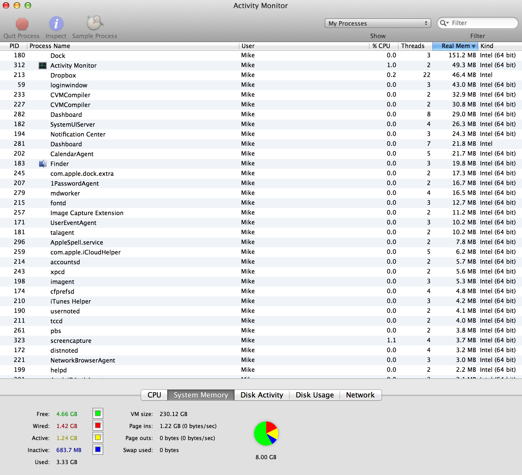Click the yellow minimize window button

[17, 5]
